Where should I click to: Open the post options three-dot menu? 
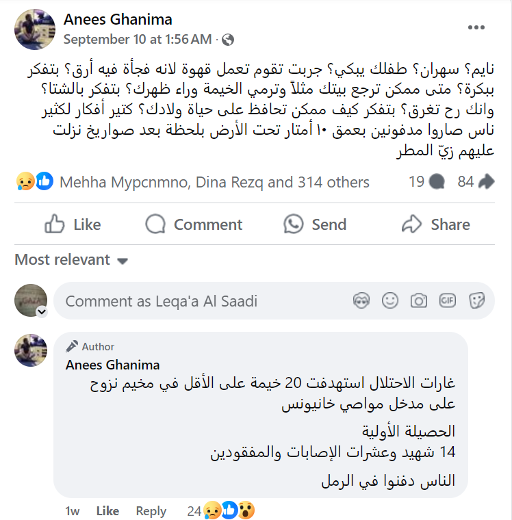point(476,27)
